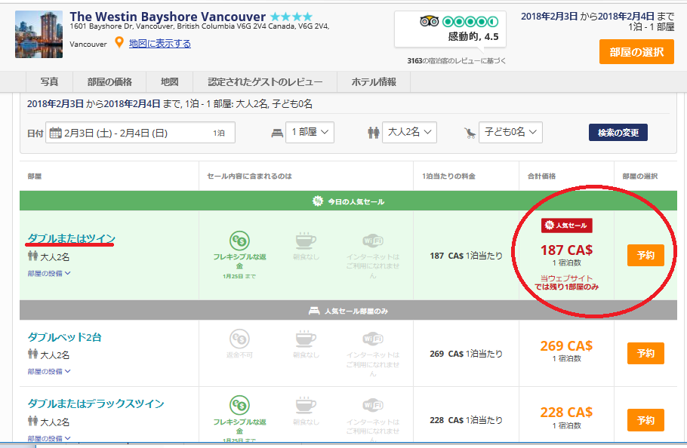687x448 pixels.
Task: Open the 子ども0名 dropdown
Action: point(511,132)
